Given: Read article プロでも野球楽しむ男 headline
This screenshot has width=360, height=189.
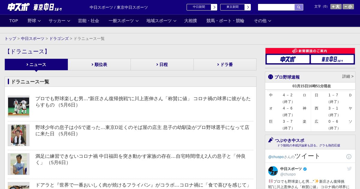Looking at the screenshot, I should click(x=143, y=102).
